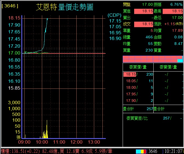Viewport: 184px width, 154px height.
Task: Select the 艾恩特 stock name in the title
Action: tap(47, 7)
